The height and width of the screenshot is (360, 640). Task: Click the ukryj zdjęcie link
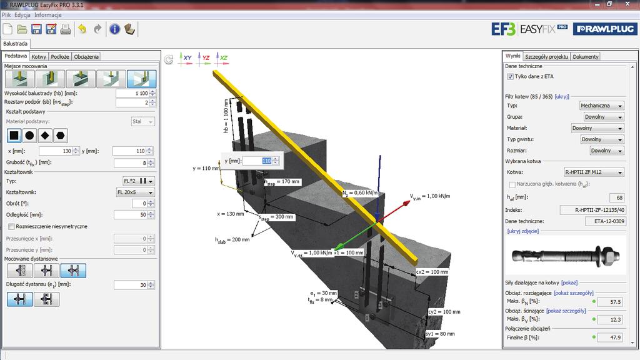(523, 231)
